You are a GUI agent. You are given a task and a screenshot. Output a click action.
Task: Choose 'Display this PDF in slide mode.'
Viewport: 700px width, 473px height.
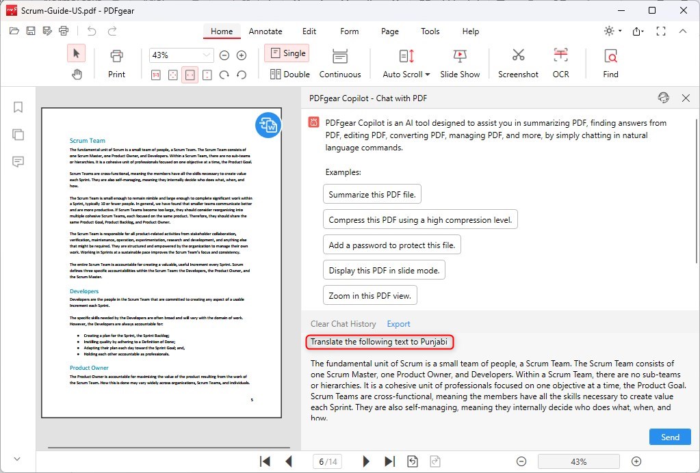tap(384, 270)
